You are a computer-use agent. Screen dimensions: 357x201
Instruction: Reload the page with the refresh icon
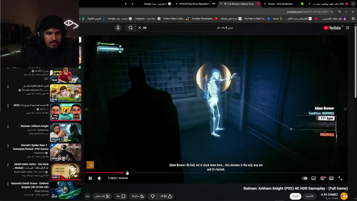(x=339, y=12)
